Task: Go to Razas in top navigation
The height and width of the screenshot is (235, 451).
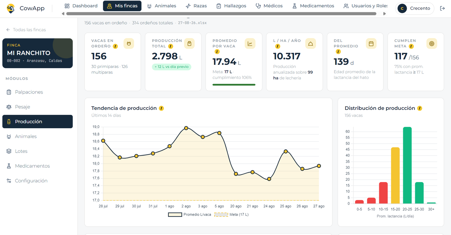Action: click(196, 6)
